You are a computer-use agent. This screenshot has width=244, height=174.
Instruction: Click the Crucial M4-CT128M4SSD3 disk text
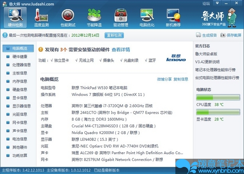click(x=114, y=126)
